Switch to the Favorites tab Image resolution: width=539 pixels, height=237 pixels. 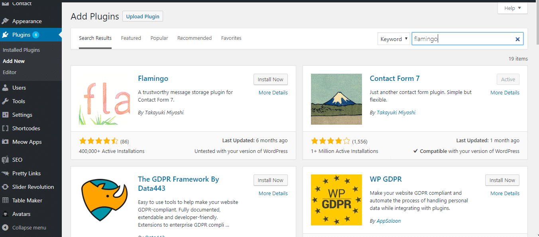pyautogui.click(x=231, y=38)
